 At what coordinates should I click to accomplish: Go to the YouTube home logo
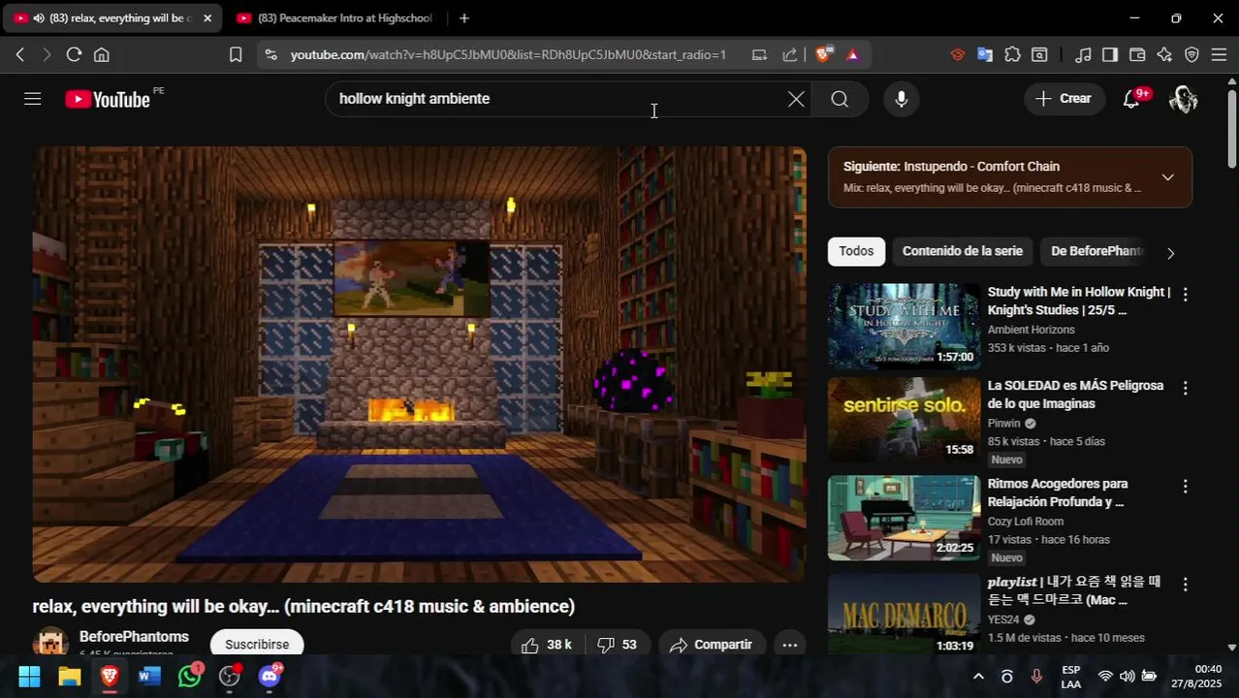coord(108,99)
